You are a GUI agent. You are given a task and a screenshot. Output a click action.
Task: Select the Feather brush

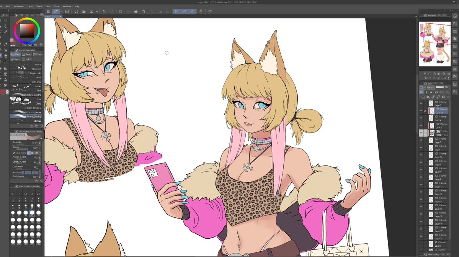[x=26, y=86]
